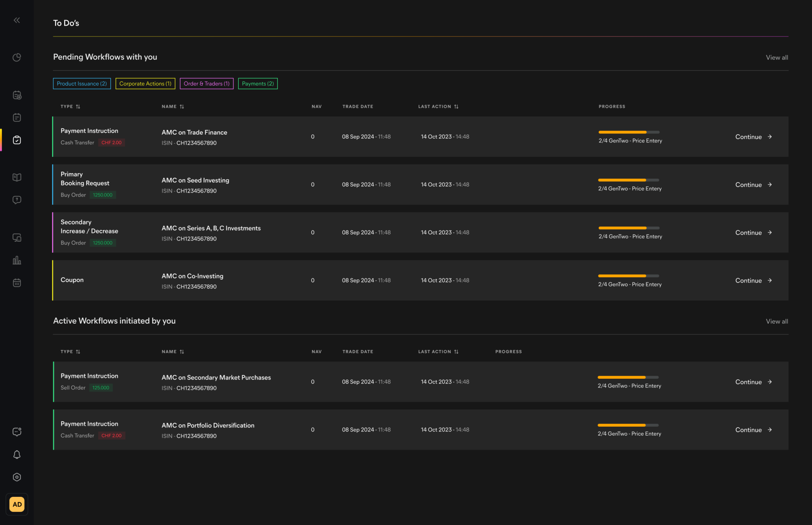View all Pending Workflows
Screen dimensions: 812x525
[x=777, y=57]
